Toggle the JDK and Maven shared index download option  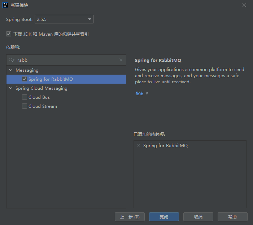tap(9, 34)
